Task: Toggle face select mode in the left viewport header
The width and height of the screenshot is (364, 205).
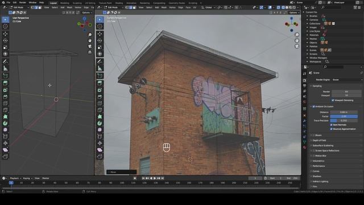Action: click(40, 7)
